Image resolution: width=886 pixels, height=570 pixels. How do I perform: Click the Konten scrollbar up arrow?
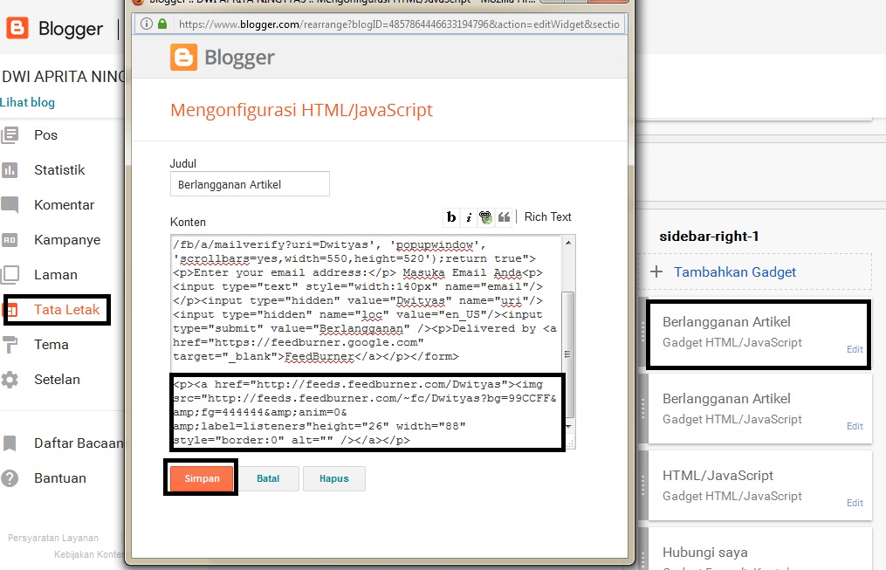tap(568, 243)
